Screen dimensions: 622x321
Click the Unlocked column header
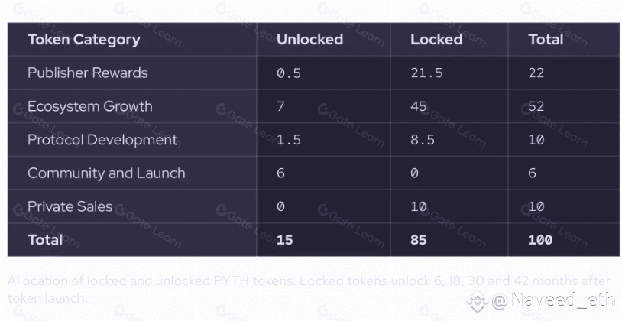pyautogui.click(x=309, y=39)
